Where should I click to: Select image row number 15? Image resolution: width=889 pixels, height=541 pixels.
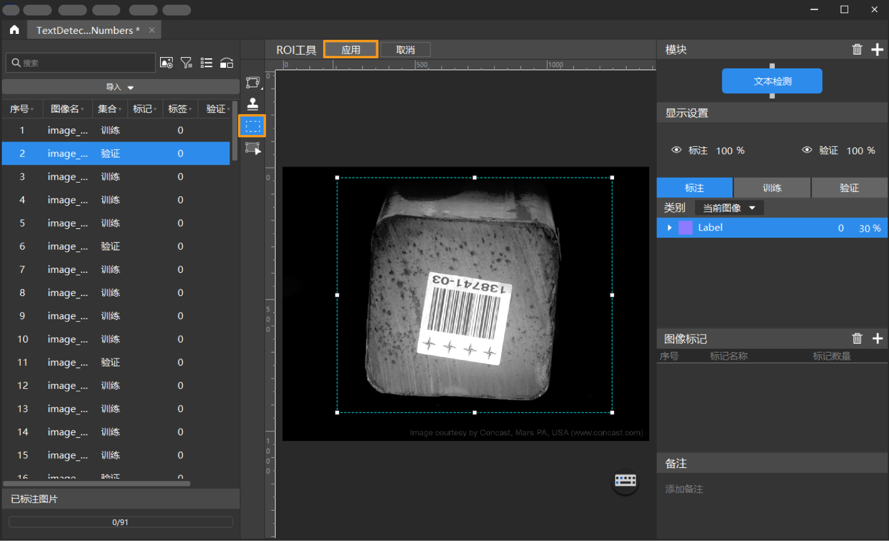116,455
